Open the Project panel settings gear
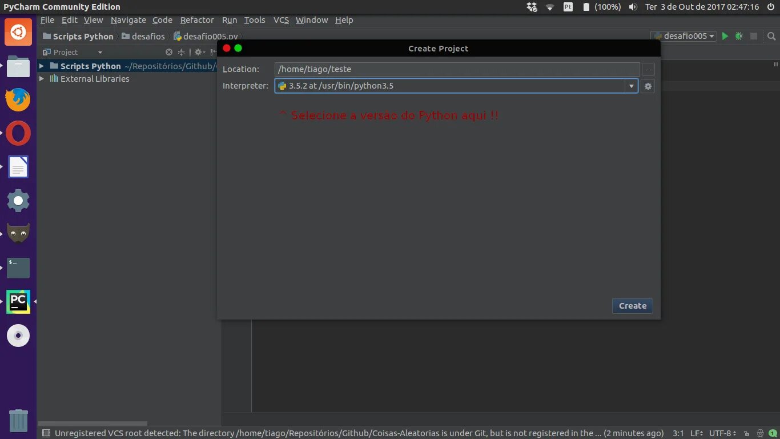 pyautogui.click(x=199, y=52)
